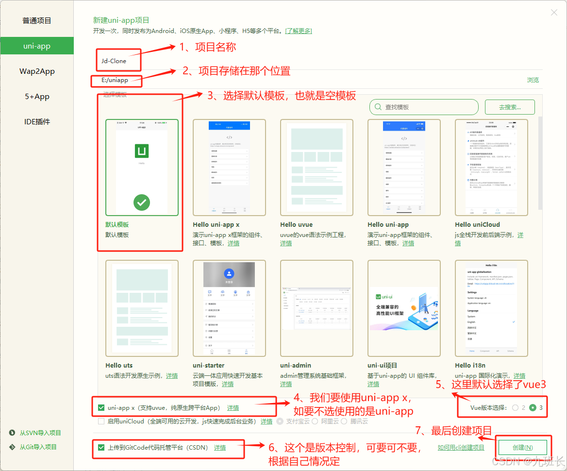Click the 去搜索... button
The height and width of the screenshot is (471, 567).
click(510, 107)
